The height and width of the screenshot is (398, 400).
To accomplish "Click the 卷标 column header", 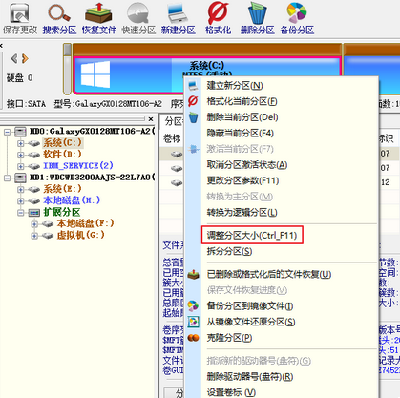I will click(x=172, y=138).
